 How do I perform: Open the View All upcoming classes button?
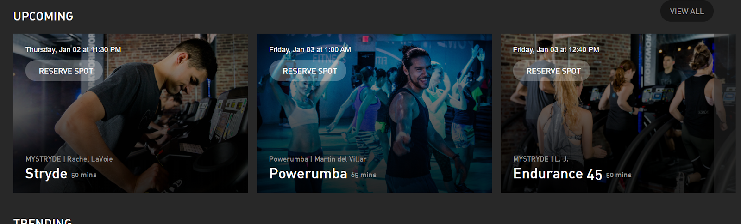(x=687, y=11)
